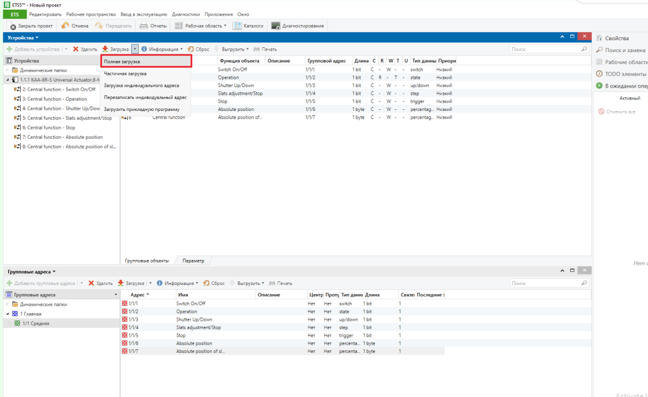648x397 pixels.
Task: Open the Ввод в эксплуатацию menu
Action: tap(144, 15)
